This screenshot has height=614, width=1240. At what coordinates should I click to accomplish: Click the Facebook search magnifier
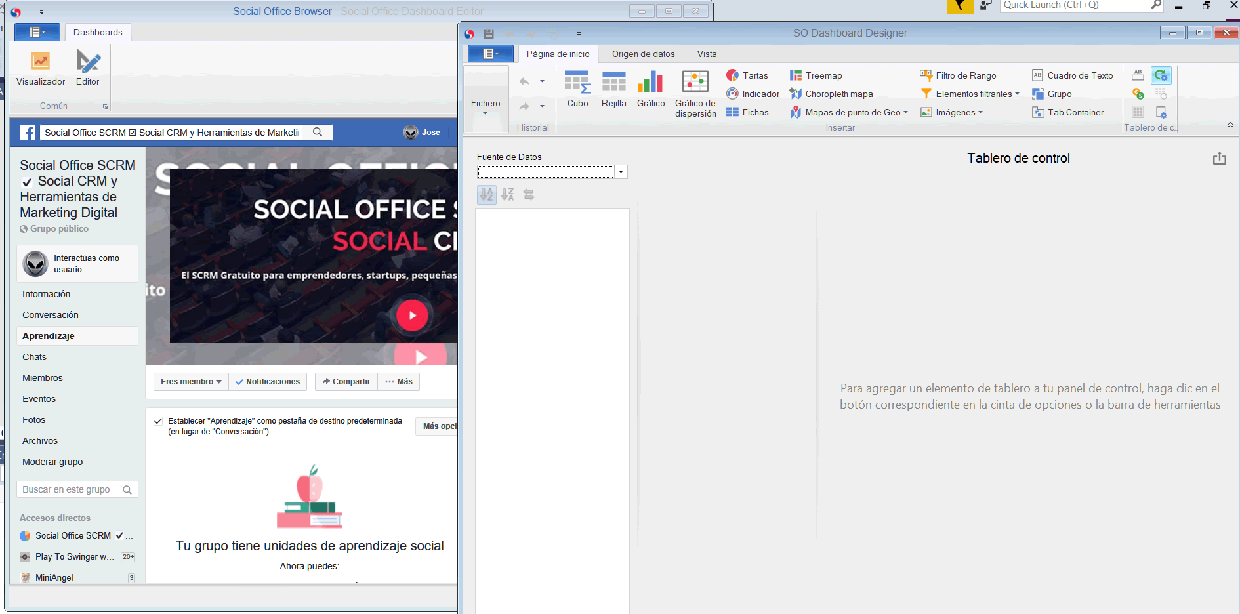pos(318,132)
